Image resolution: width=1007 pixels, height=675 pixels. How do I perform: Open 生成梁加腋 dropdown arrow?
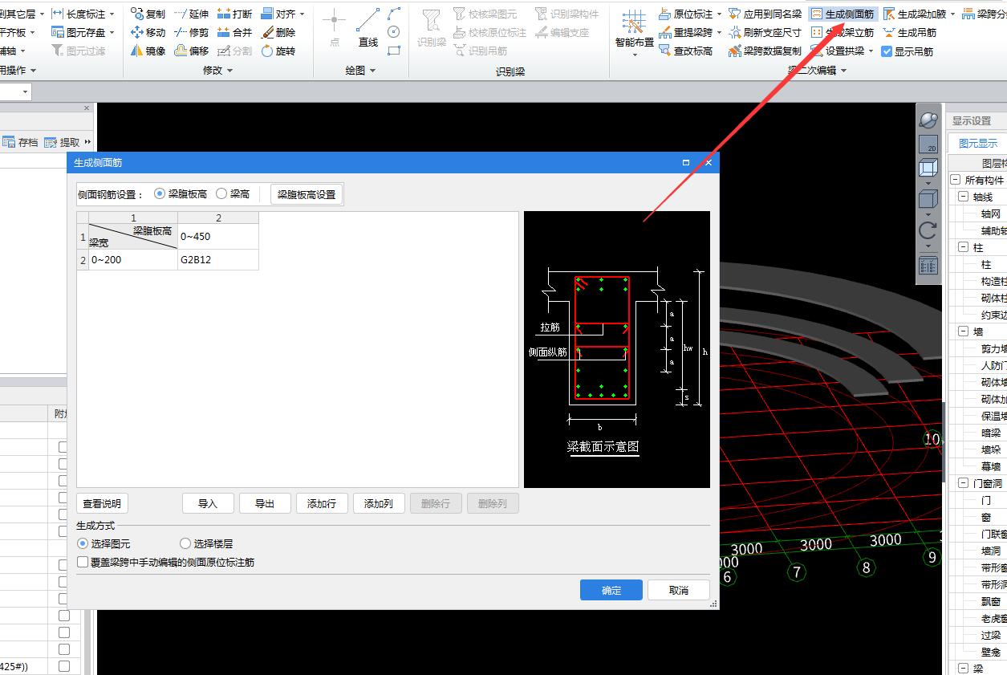pyautogui.click(x=952, y=14)
